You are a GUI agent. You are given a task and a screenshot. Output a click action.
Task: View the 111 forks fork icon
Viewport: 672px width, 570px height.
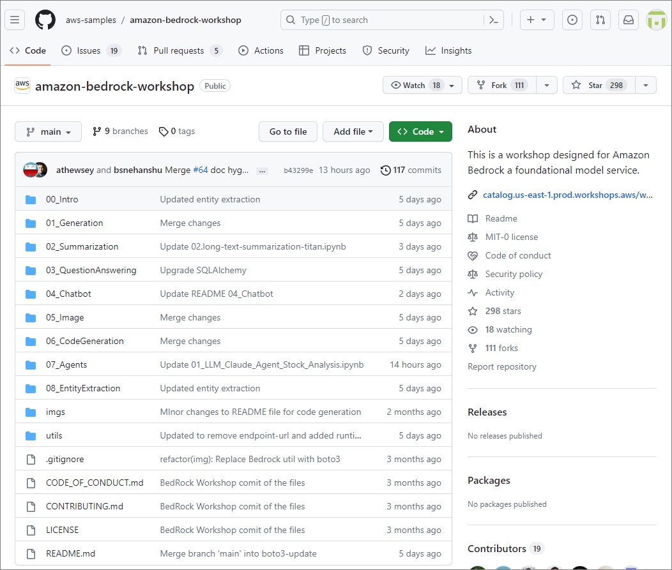coord(473,349)
